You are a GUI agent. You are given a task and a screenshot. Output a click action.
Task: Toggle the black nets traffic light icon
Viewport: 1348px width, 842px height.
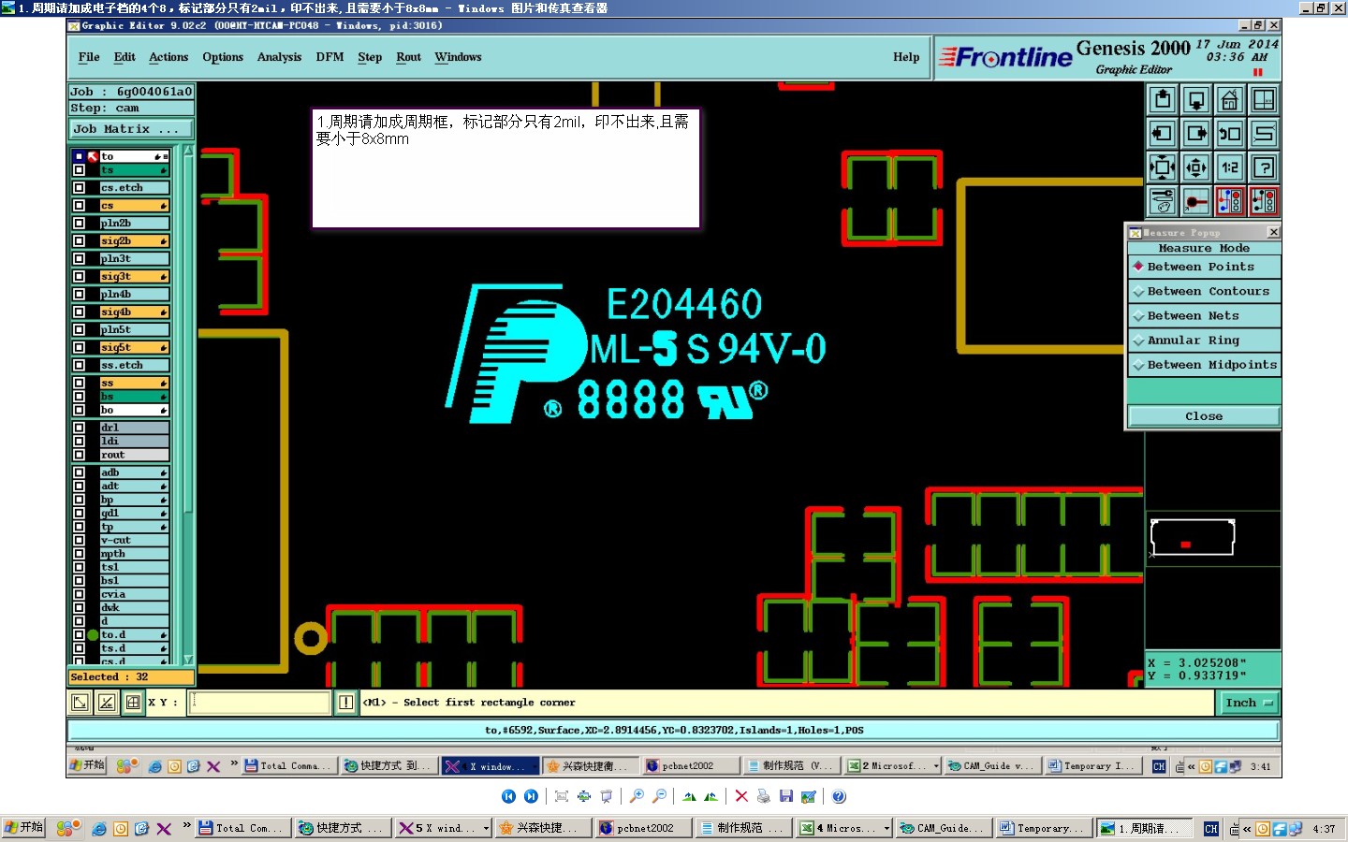click(x=1263, y=201)
